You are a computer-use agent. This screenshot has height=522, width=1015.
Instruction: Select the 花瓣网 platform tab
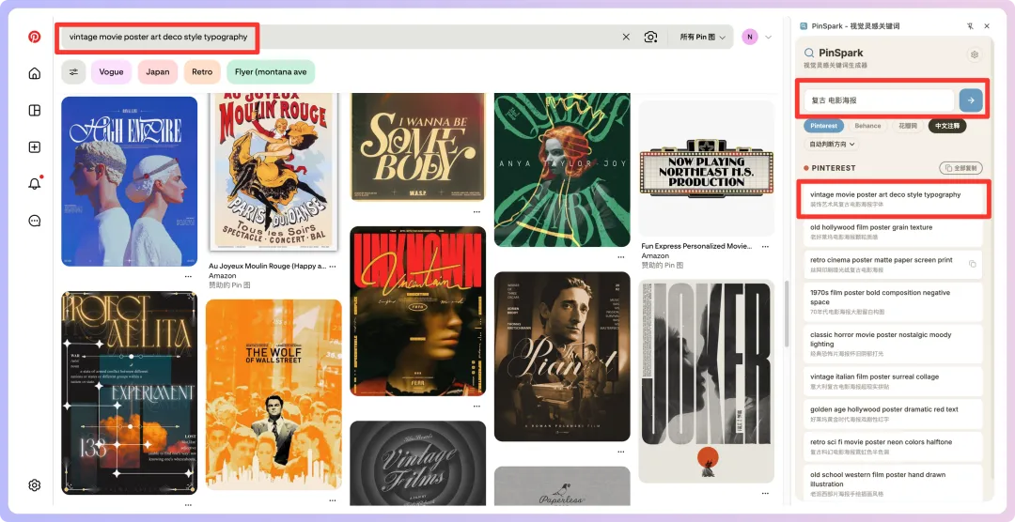[908, 126]
